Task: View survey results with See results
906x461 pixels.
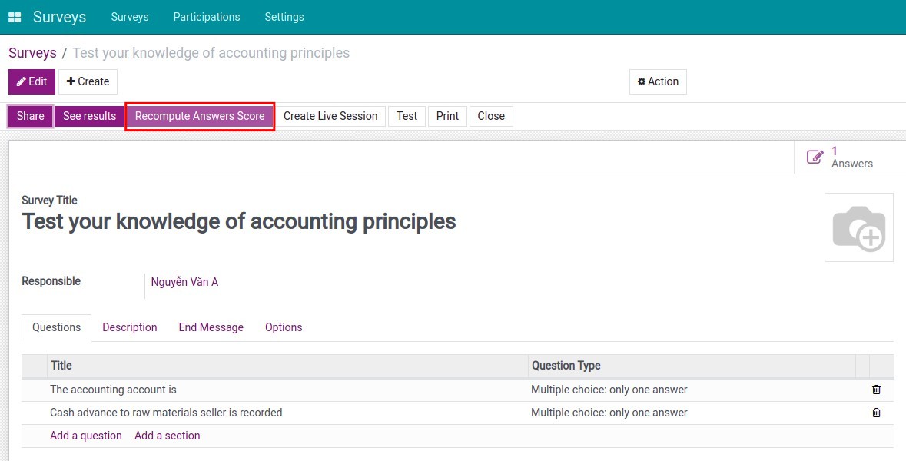Action: point(89,116)
